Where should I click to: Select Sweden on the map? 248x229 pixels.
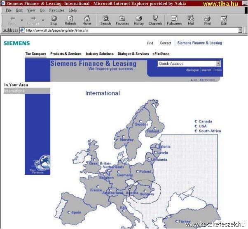pos(140,121)
